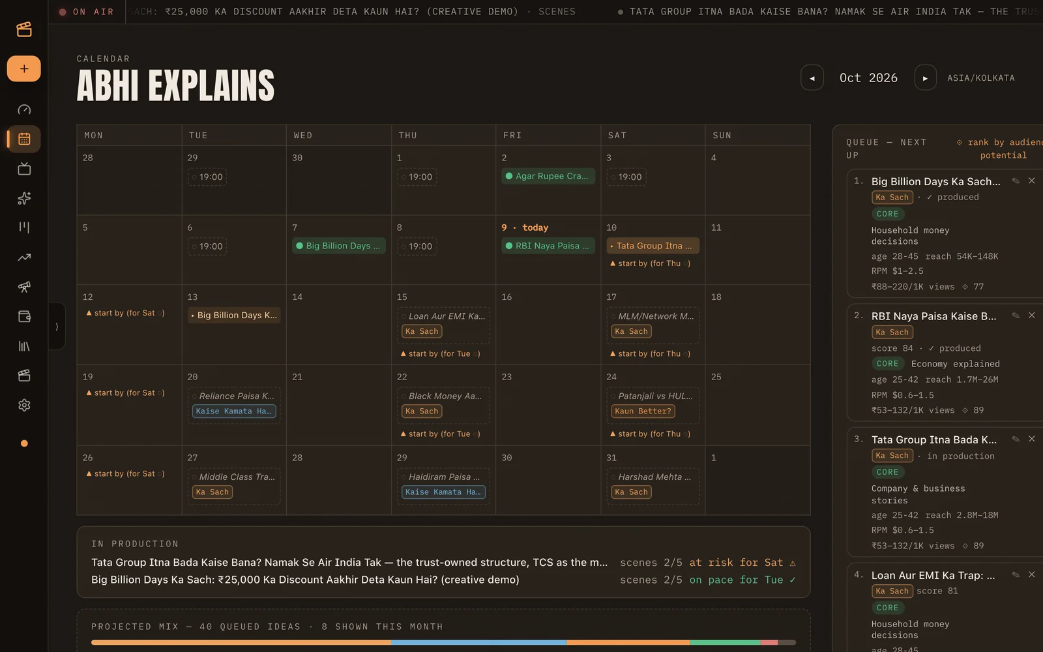This screenshot has height=652, width=1043.
Task: Open Agar Rupee Cra... event on Oct 2
Action: (548, 176)
